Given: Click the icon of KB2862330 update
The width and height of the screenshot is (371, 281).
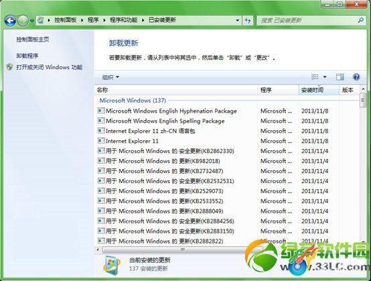Looking at the screenshot, I should (x=101, y=150).
